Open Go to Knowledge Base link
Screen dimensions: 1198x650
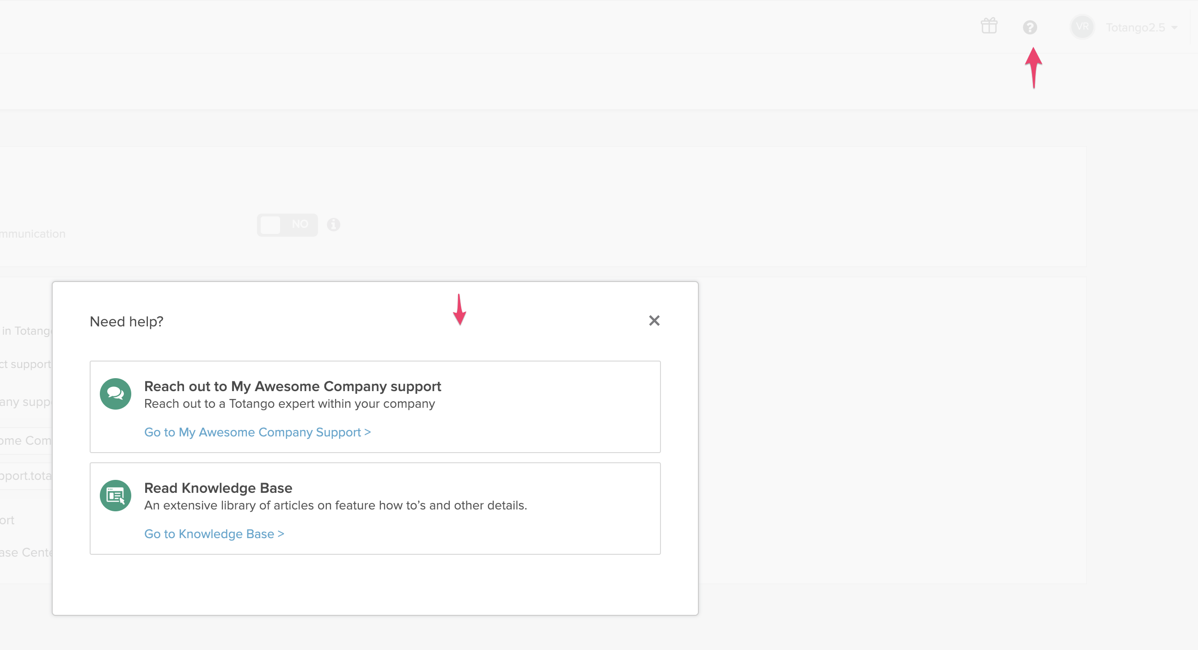pyautogui.click(x=214, y=533)
